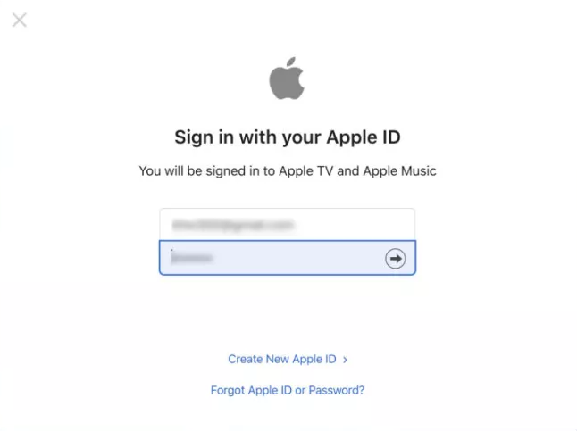Image resolution: width=577 pixels, height=431 pixels.
Task: Click the word "Password?" in the forgot link
Action: [x=337, y=390]
